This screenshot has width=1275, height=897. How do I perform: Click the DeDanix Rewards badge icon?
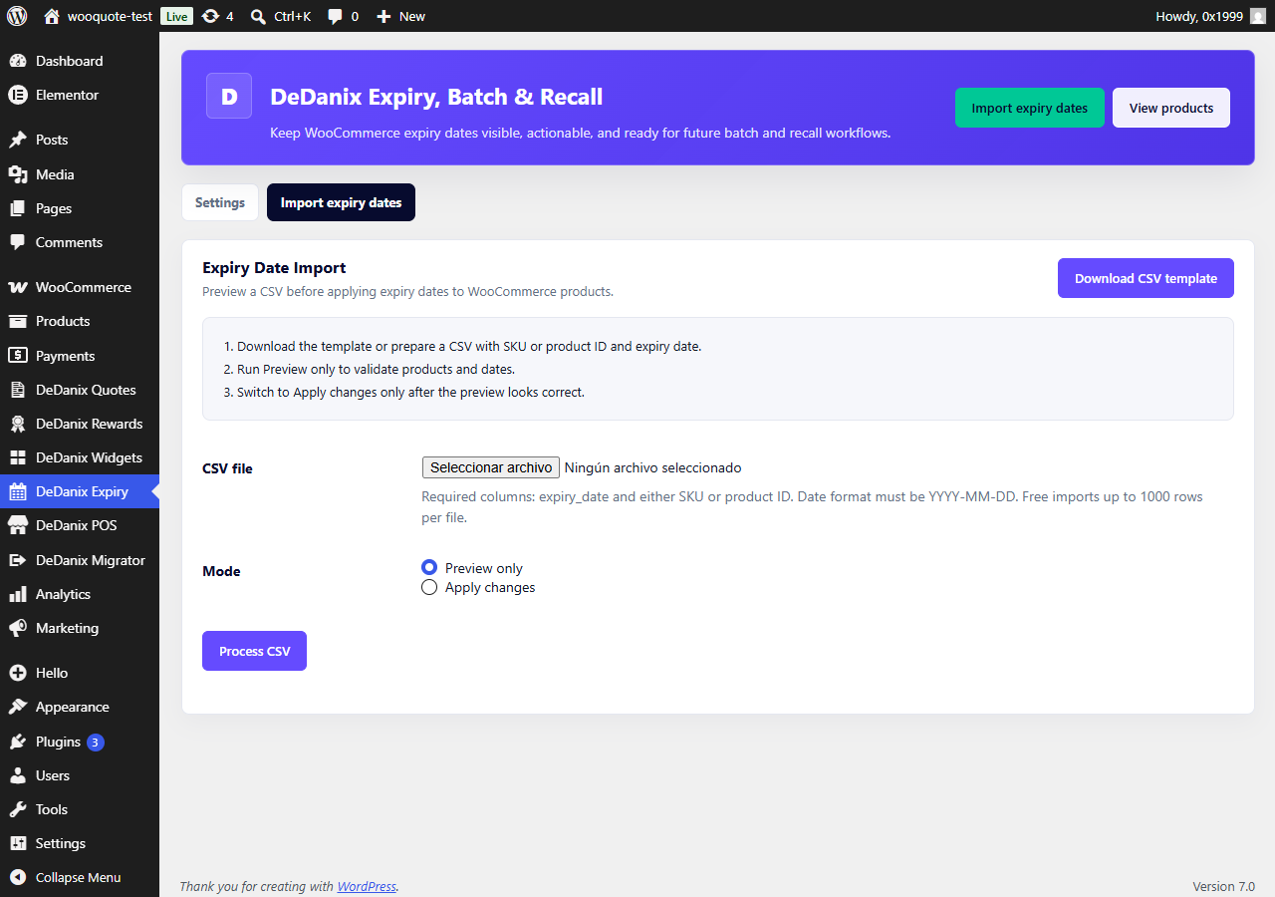click(18, 424)
